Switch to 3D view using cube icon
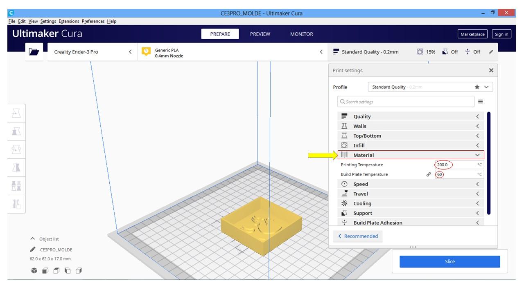This screenshot has height=294, width=524. (34, 270)
